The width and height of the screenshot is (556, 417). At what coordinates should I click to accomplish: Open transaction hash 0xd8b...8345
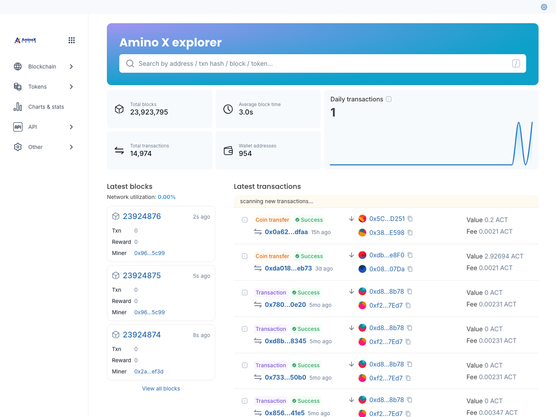click(x=285, y=341)
